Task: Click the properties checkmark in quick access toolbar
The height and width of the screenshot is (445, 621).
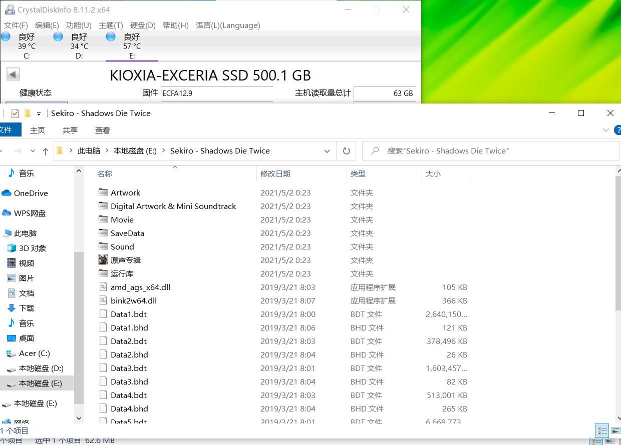Action: tap(15, 113)
